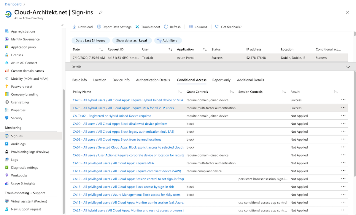Select the TestLab sign-in row
This screenshot has width=356, height=215.
pyautogui.click(x=209, y=58)
